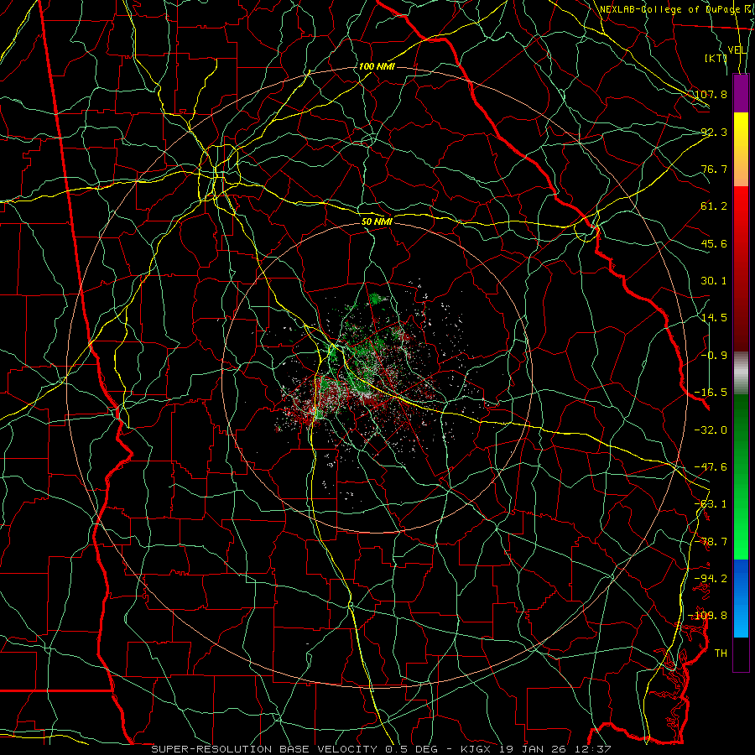The image size is (755, 755).
Task: Click the [KT] units label
Action: (x=716, y=58)
